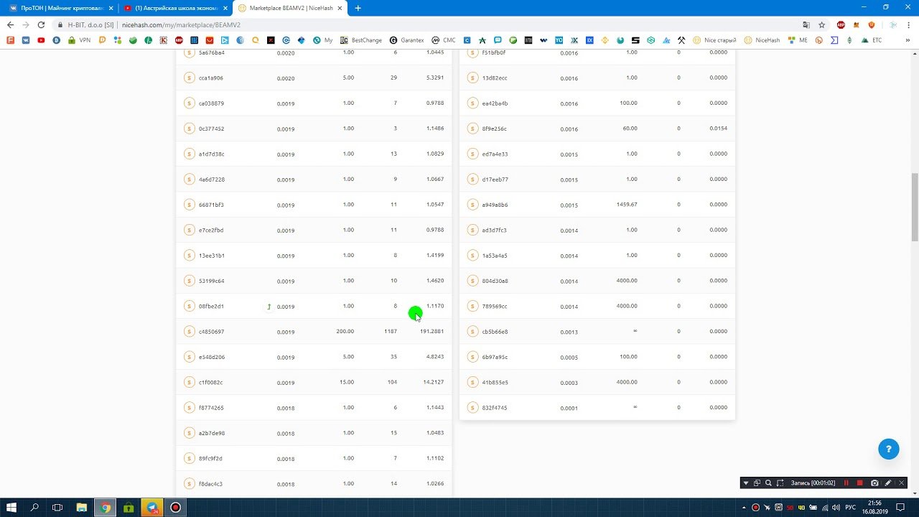Image resolution: width=919 pixels, height=517 pixels.
Task: Click the coin icon for order 08fbe2d1
Action: [190, 306]
